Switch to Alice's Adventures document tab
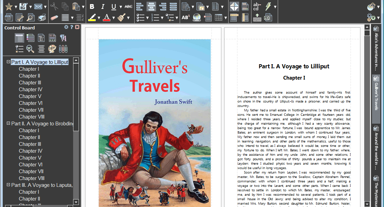 [x=376, y=48]
